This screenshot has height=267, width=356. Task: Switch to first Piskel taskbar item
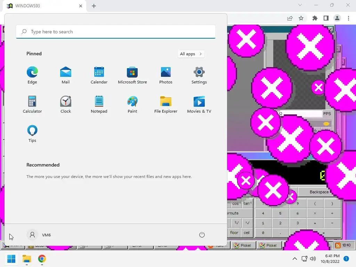[243, 245]
